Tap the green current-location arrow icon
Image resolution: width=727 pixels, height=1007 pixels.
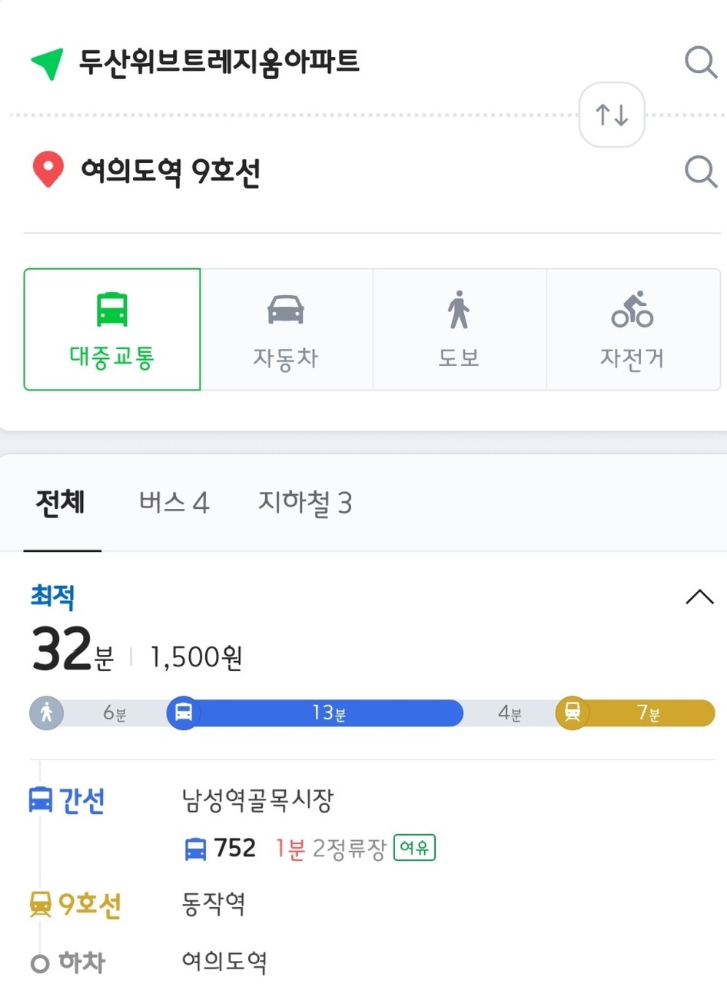47,63
